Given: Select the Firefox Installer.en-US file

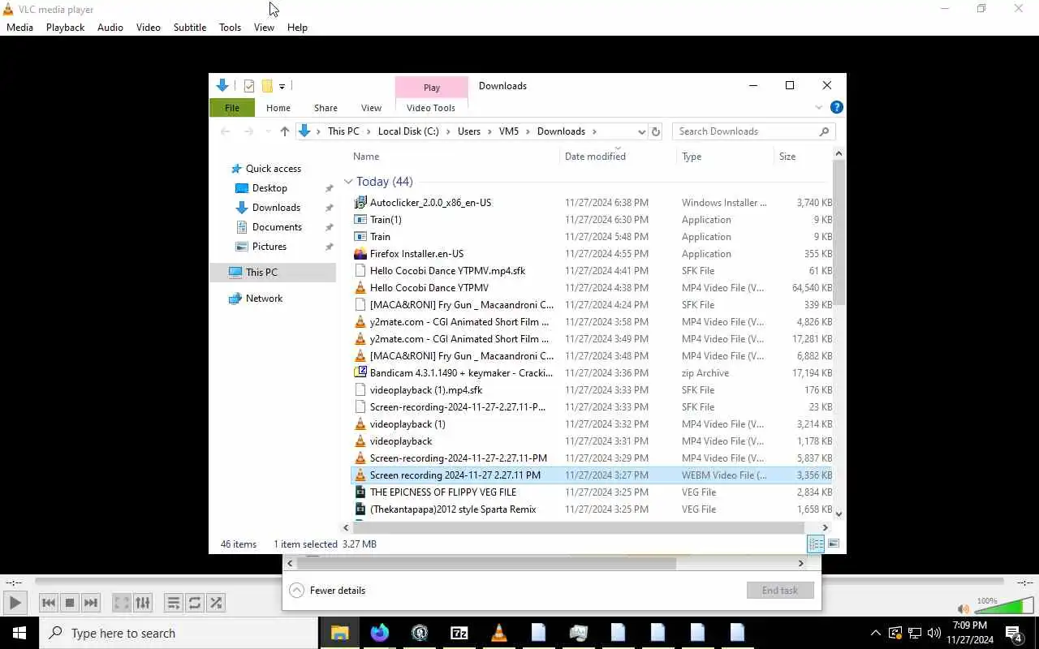Looking at the screenshot, I should (416, 254).
